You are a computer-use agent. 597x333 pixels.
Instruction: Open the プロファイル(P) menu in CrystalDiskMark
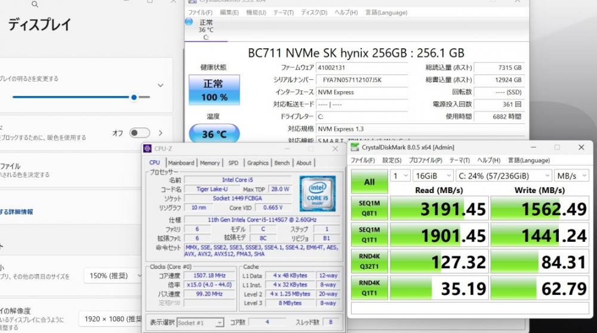tap(425, 160)
